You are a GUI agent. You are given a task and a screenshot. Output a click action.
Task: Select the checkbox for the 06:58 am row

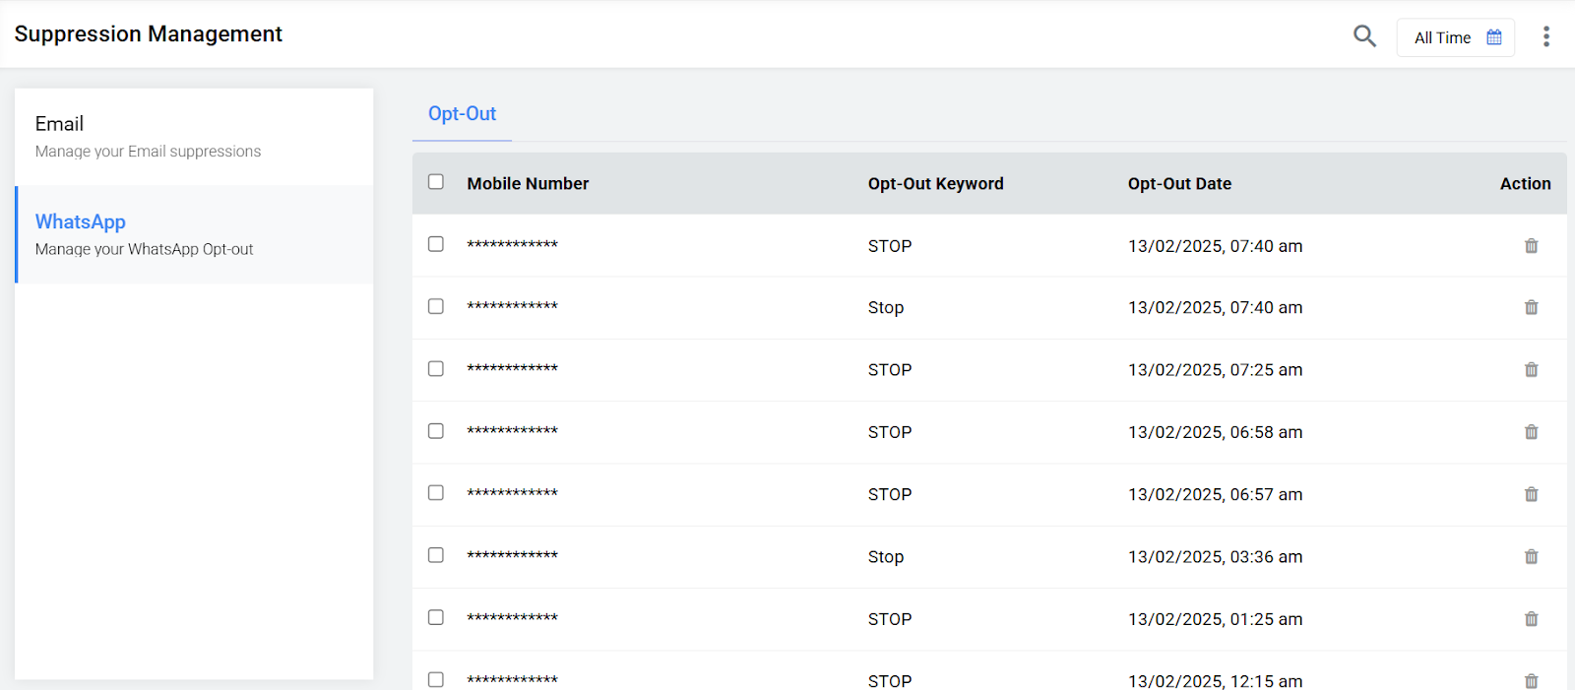tap(436, 431)
